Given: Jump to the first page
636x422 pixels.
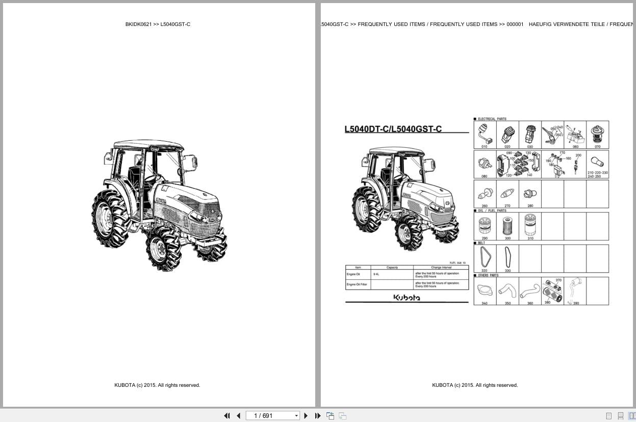Looking at the screenshot, I should tap(227, 416).
